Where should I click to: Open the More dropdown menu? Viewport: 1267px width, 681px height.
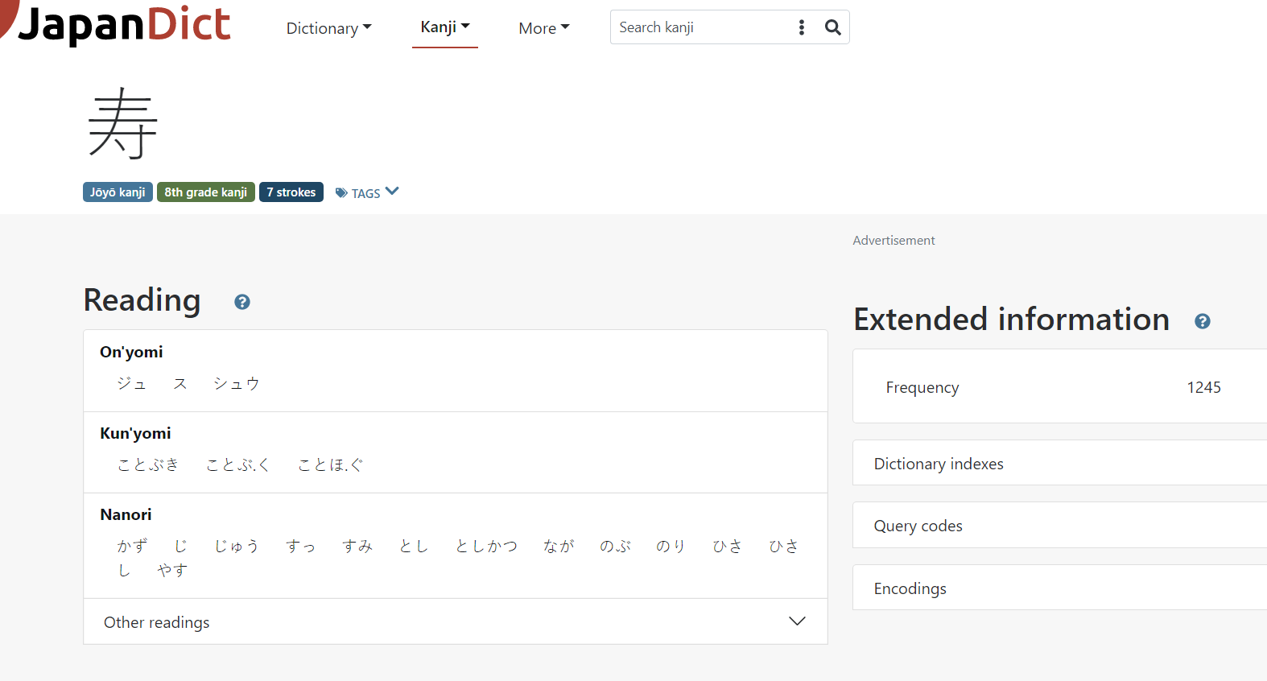[544, 28]
